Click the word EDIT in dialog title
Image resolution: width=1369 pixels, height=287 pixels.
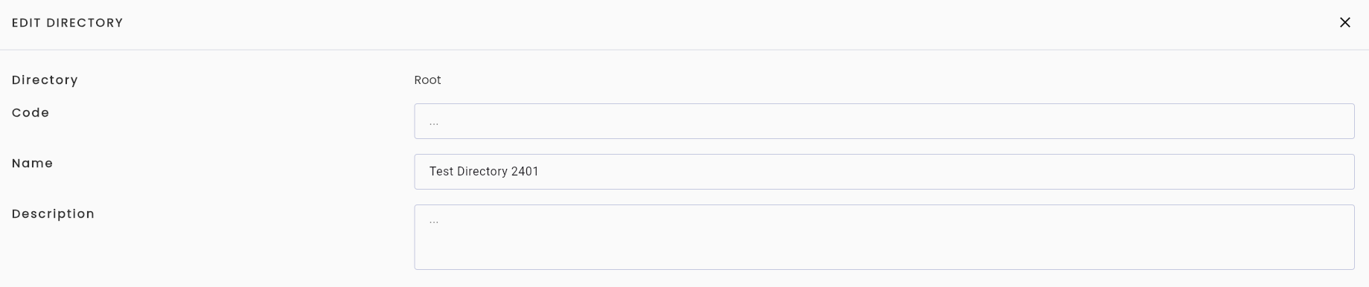(26, 23)
